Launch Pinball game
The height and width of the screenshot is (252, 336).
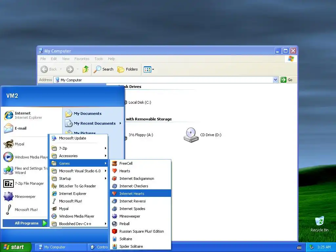[x=140, y=224]
